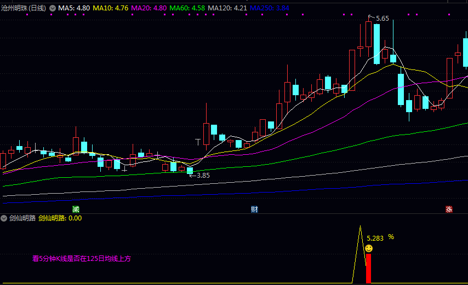Screen dimensions: 468x285
Task: Expand the 剑仙明路 indicator dropdown arrow
Action: [x=4, y=218]
